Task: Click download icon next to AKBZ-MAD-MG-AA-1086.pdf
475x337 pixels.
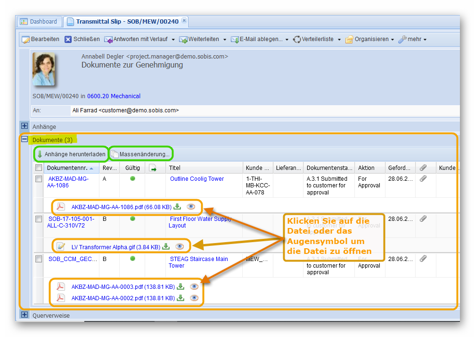Action: pos(177,207)
